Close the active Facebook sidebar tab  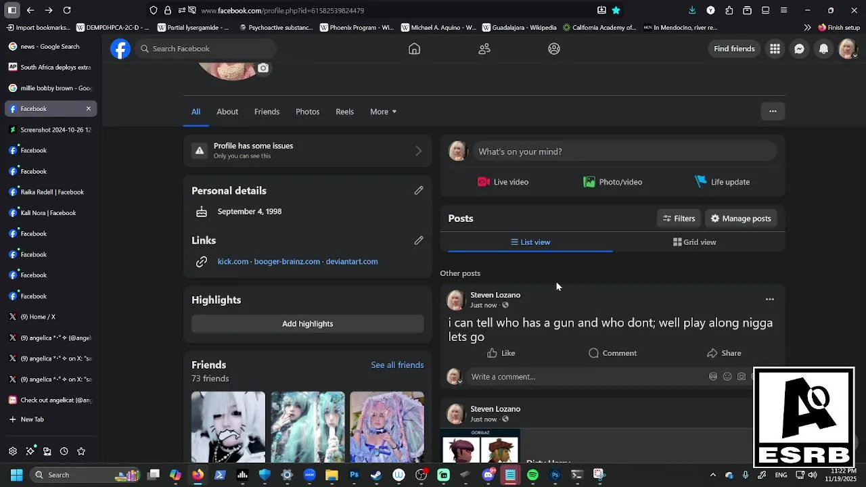tap(88, 109)
